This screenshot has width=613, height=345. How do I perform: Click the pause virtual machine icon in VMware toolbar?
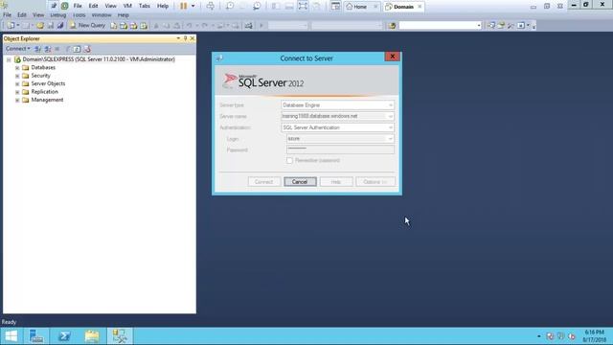[x=183, y=6]
